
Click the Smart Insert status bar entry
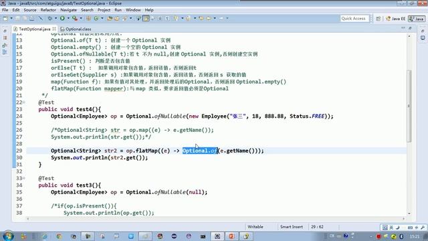pyautogui.click(x=292, y=227)
